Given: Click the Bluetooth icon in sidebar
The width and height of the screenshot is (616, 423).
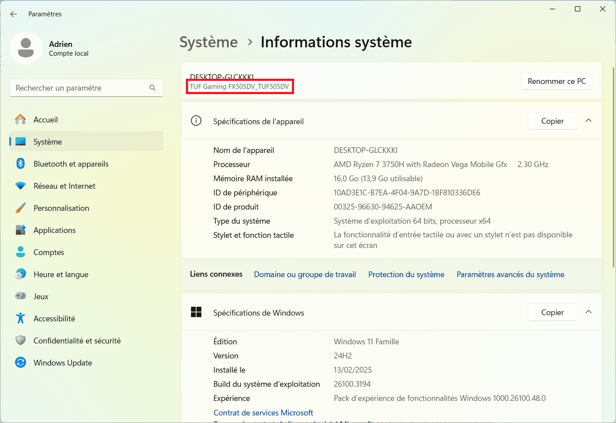Looking at the screenshot, I should click(20, 164).
